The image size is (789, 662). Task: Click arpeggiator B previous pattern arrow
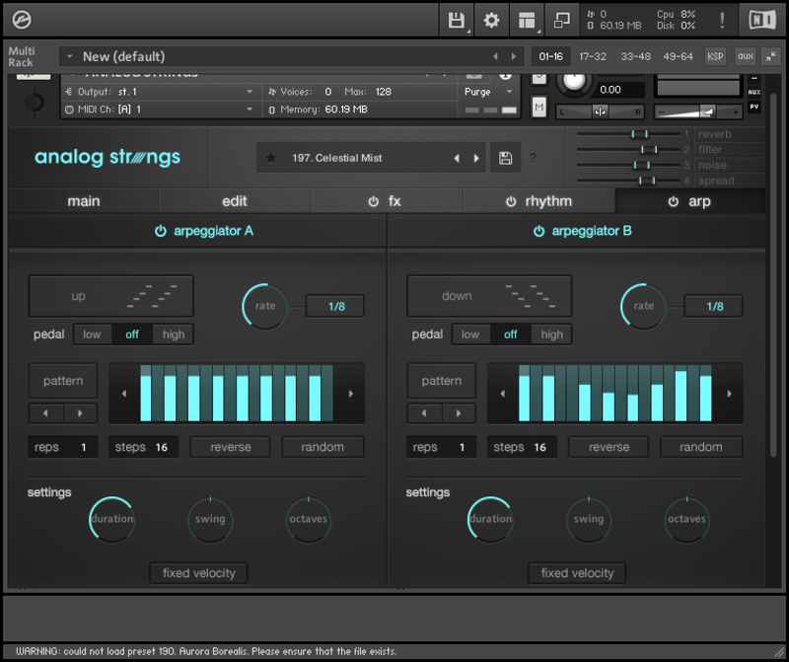click(x=424, y=413)
